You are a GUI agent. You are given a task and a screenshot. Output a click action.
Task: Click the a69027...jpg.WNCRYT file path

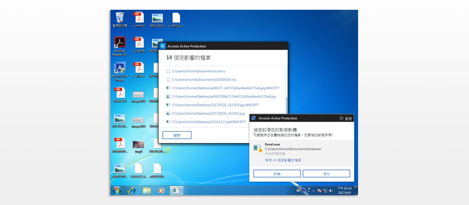(226, 88)
